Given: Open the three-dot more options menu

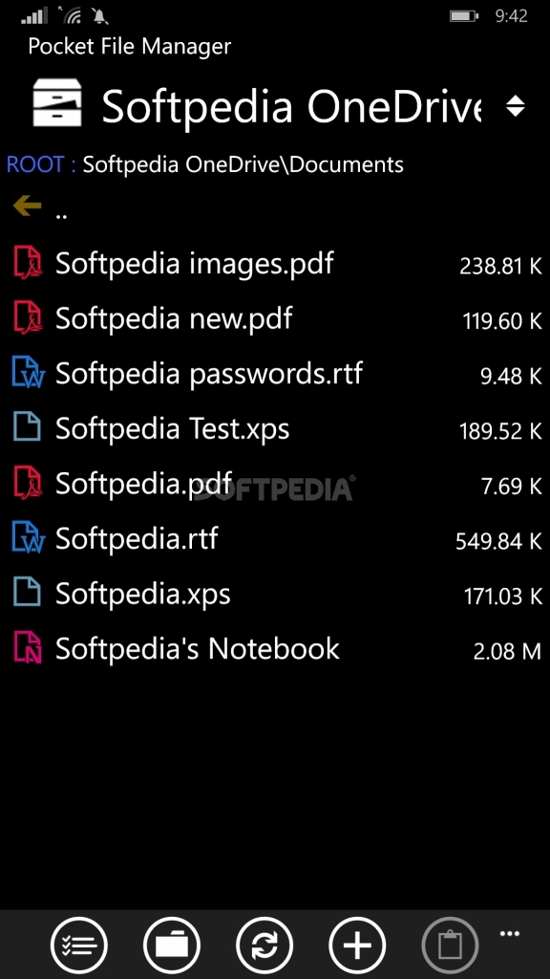Looking at the screenshot, I should 510,934.
